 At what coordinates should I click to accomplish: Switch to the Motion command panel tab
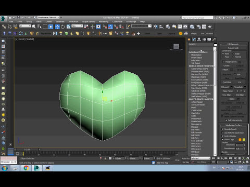204,39
